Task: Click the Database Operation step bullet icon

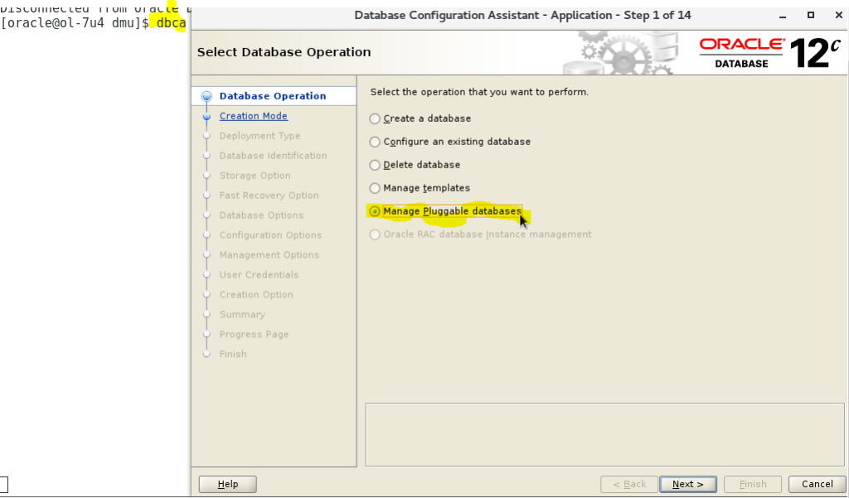Action: coord(206,96)
